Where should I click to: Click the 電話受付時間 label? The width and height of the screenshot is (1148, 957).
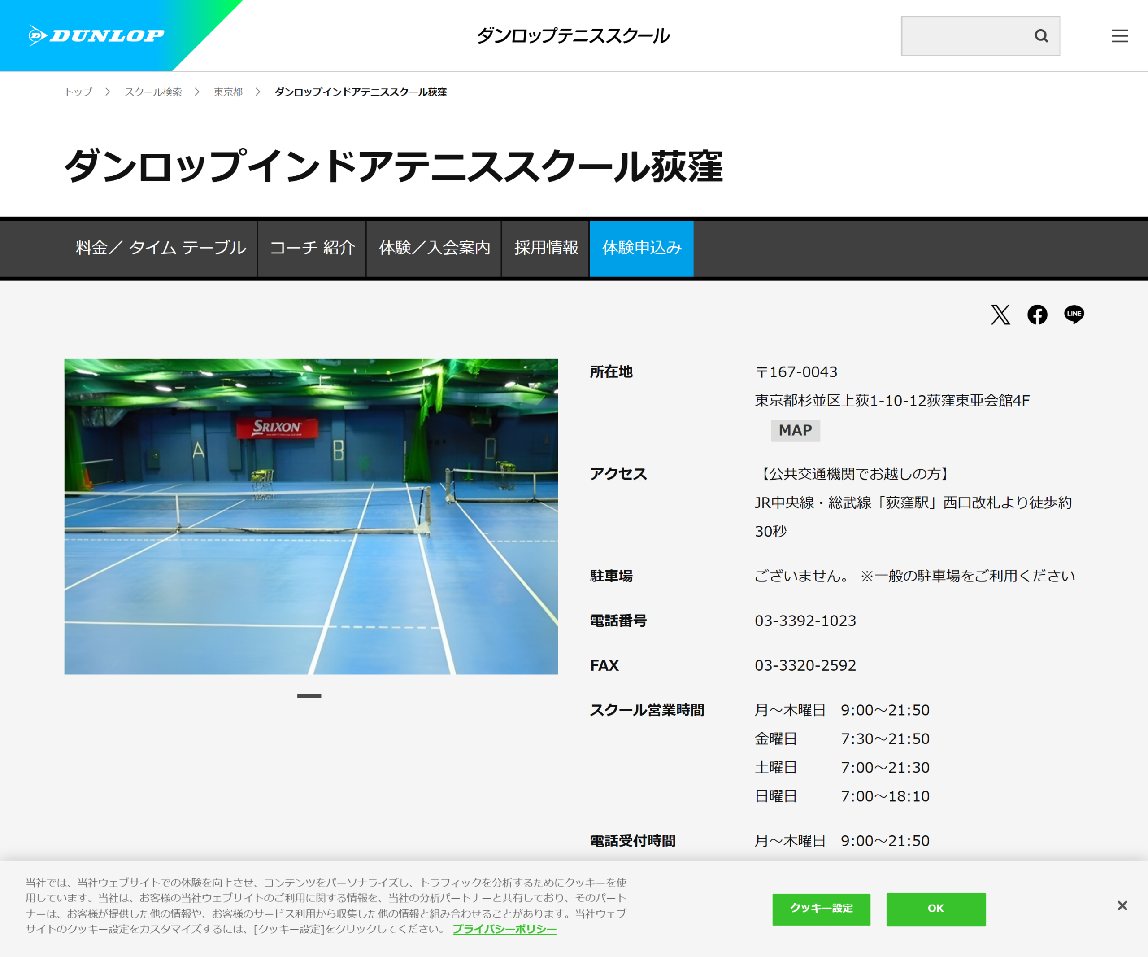point(632,840)
